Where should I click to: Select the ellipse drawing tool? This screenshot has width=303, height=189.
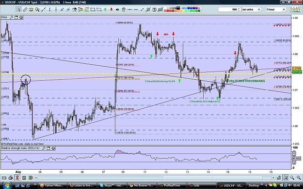pyautogui.click(x=99, y=10)
